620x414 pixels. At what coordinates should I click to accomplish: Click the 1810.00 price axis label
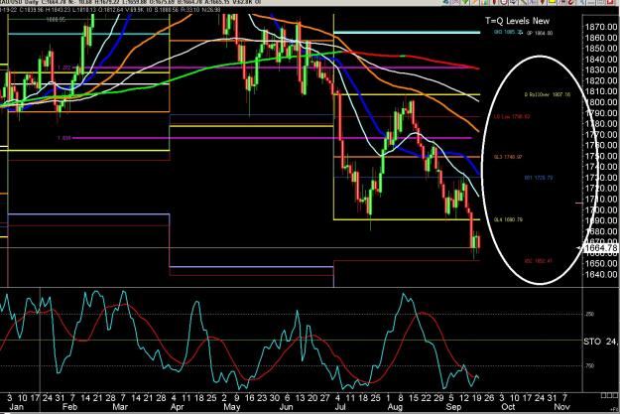(600, 91)
